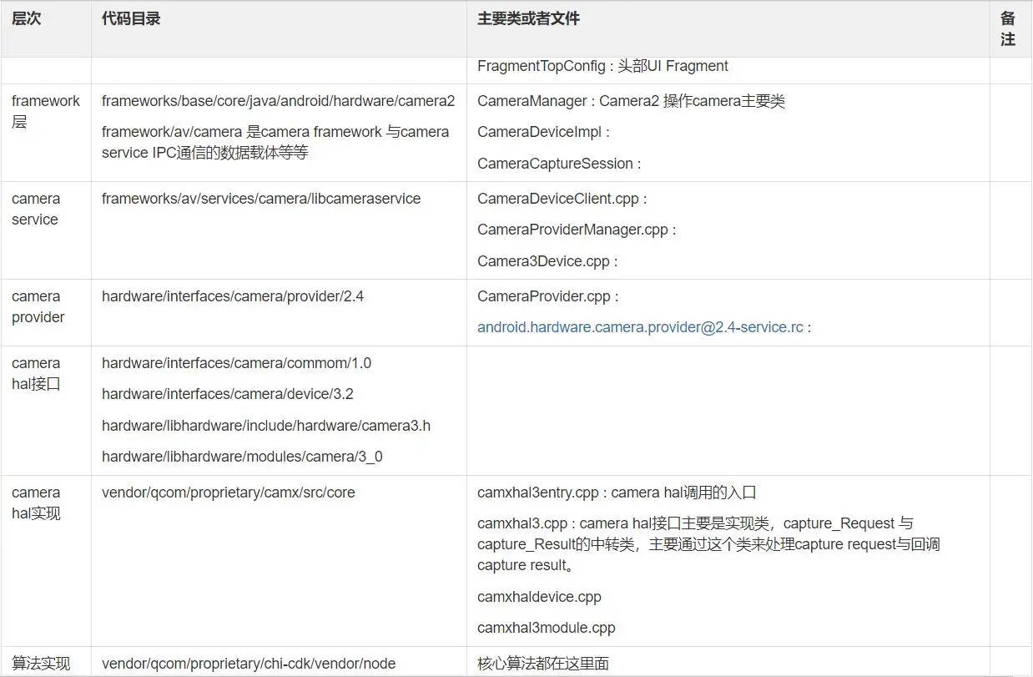Click the 备注 column header

tap(1007, 28)
